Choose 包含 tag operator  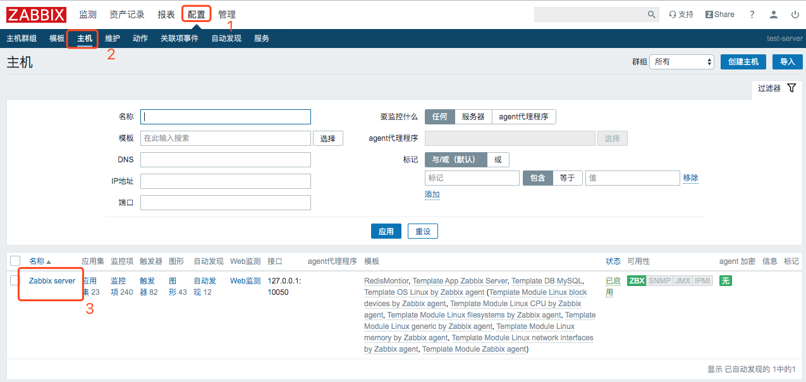pos(537,178)
